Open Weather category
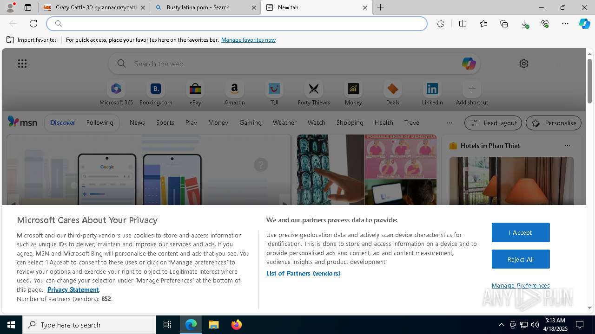 point(284,122)
